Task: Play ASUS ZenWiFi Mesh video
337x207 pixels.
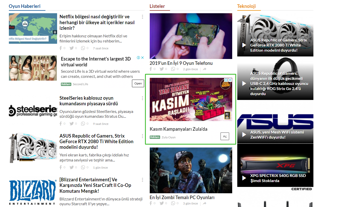Action: pos(244,135)
